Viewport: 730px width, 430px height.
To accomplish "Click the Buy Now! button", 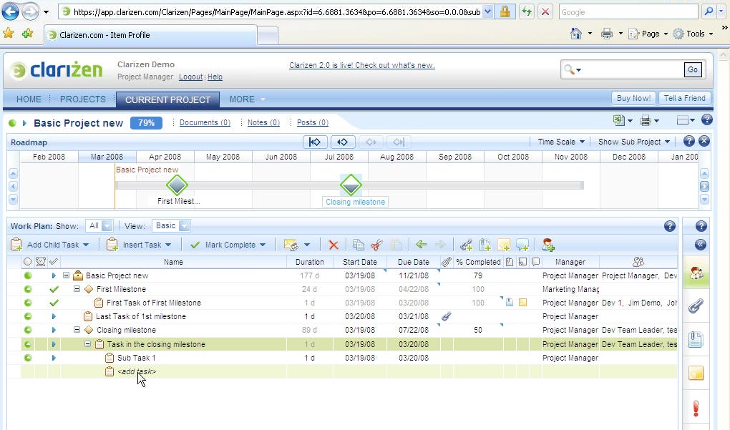I will (633, 98).
